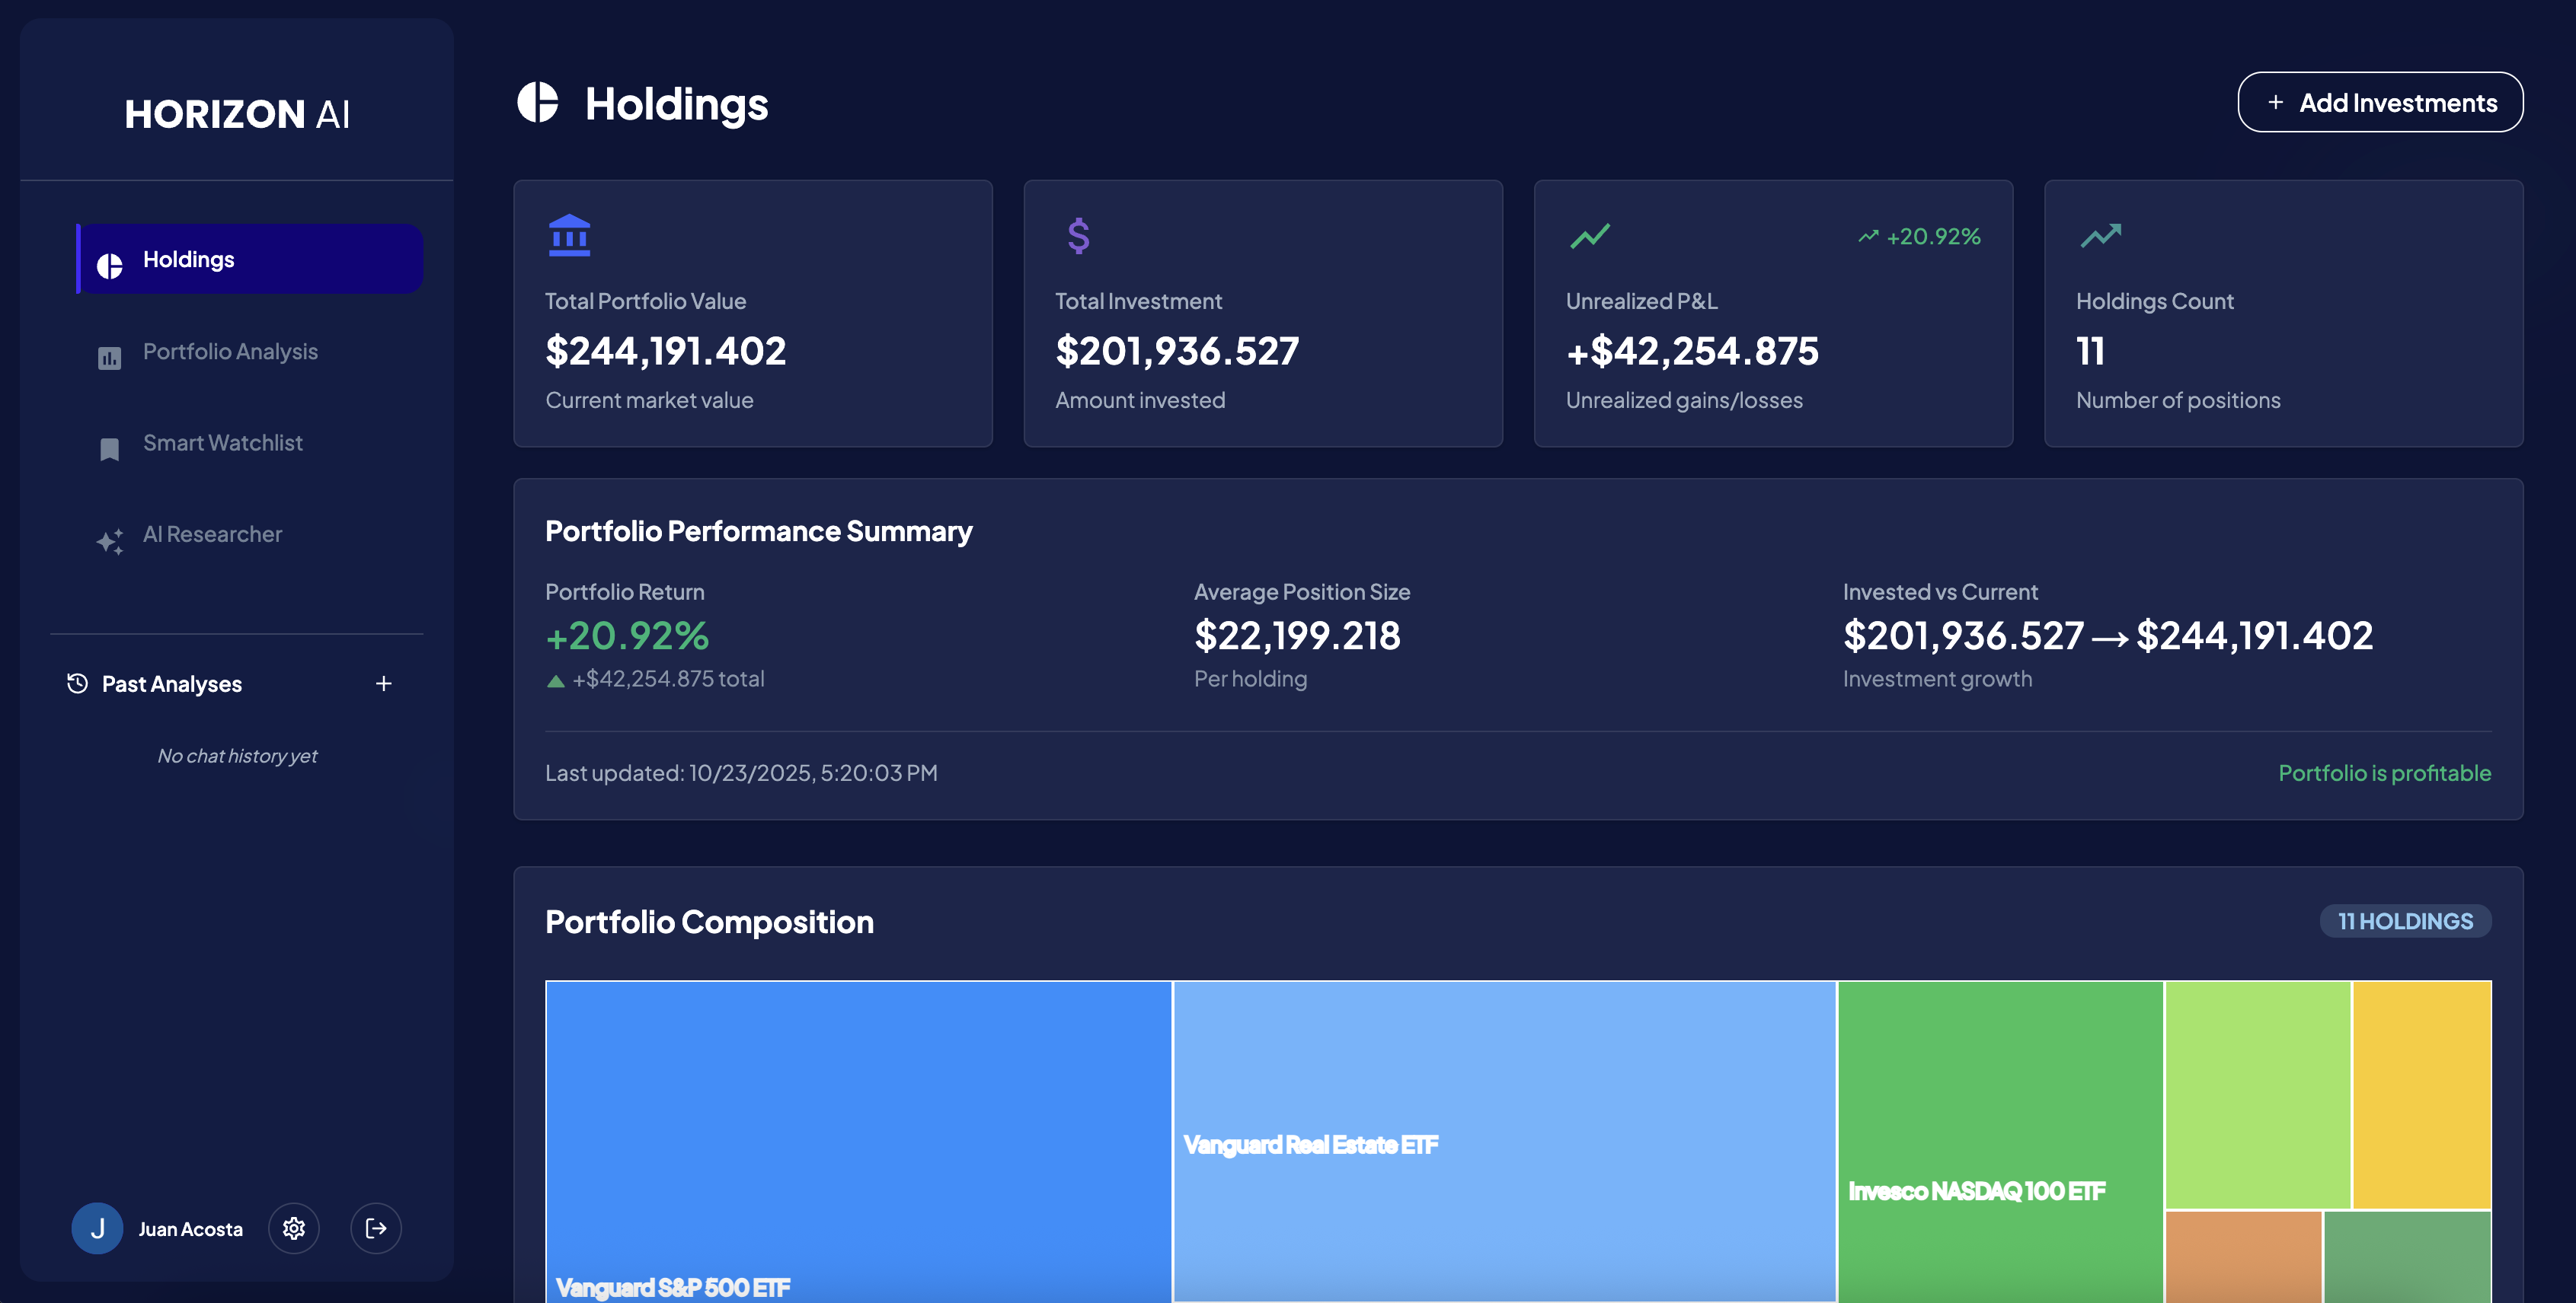Click the bank icon on Total Portfolio Value card
This screenshot has height=1303, width=2576.
[x=568, y=236]
